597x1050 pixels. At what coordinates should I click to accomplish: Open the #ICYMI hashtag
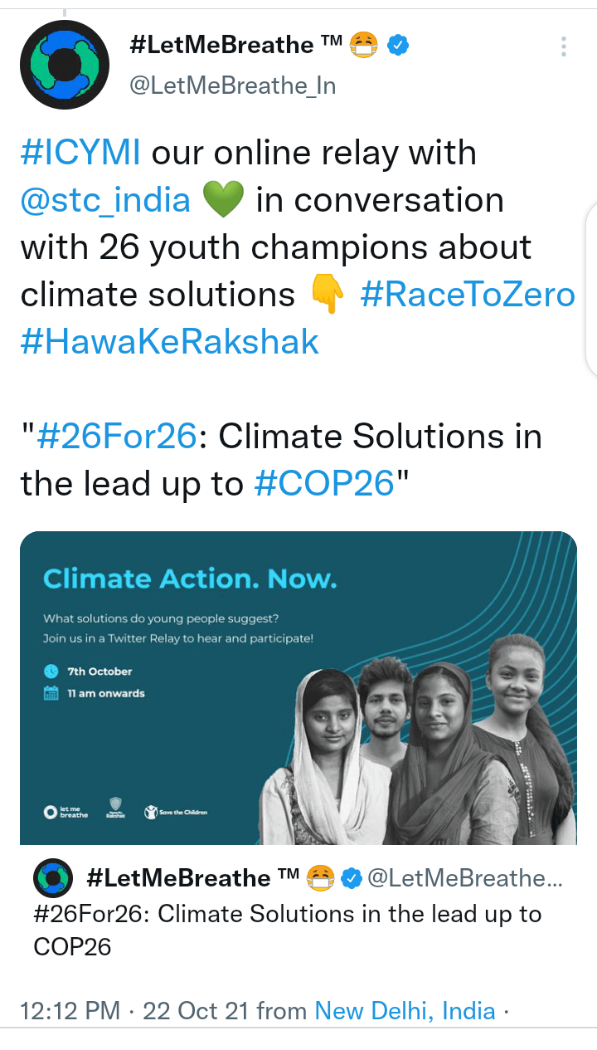coord(80,154)
